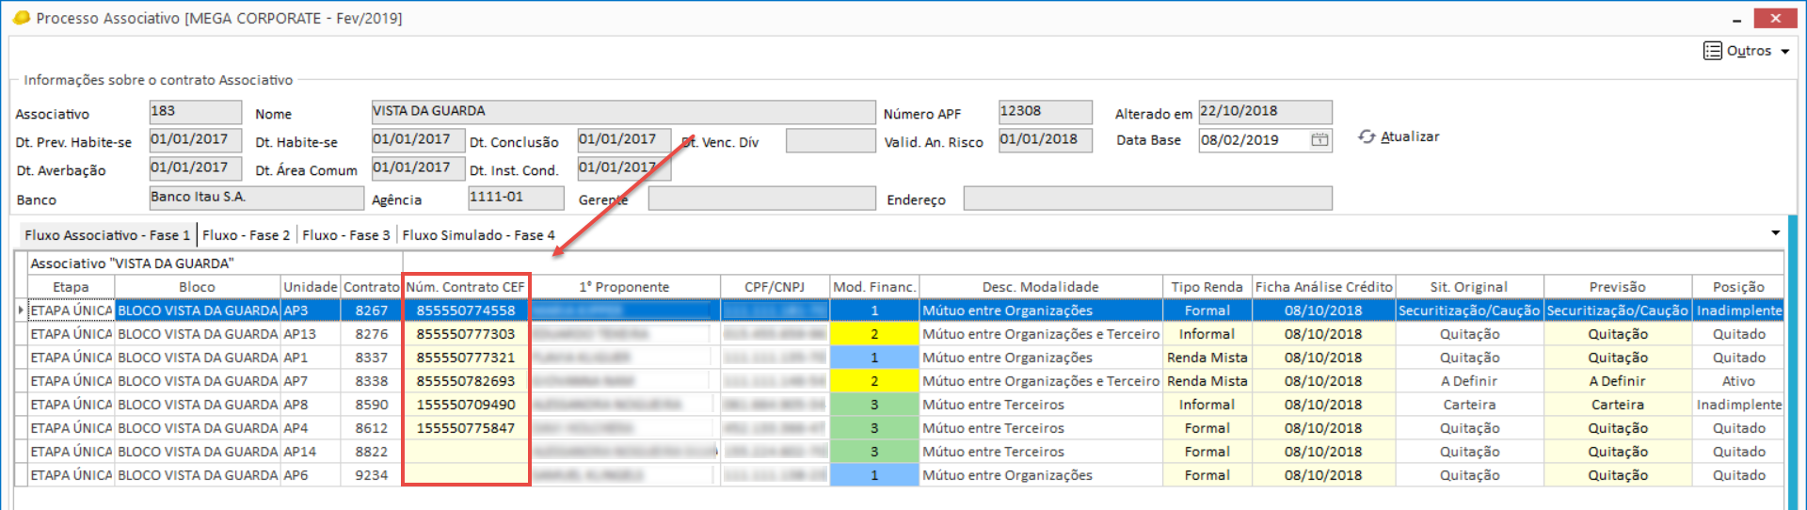1807x510 pixels.
Task: Click the row indicator arrow of the AP3 row
Action: pos(21,311)
